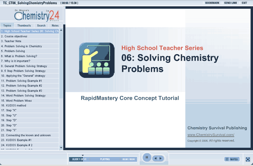
Task: Jump to topic 8 General Problem Solving Strategy
Action: click(24, 66)
